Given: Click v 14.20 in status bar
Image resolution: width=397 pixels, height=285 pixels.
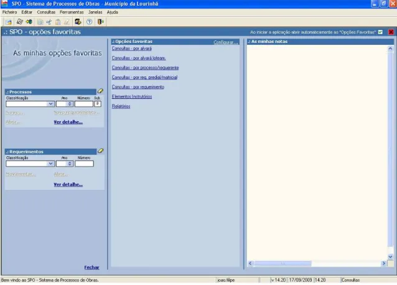Looking at the screenshot, I should tap(278, 280).
